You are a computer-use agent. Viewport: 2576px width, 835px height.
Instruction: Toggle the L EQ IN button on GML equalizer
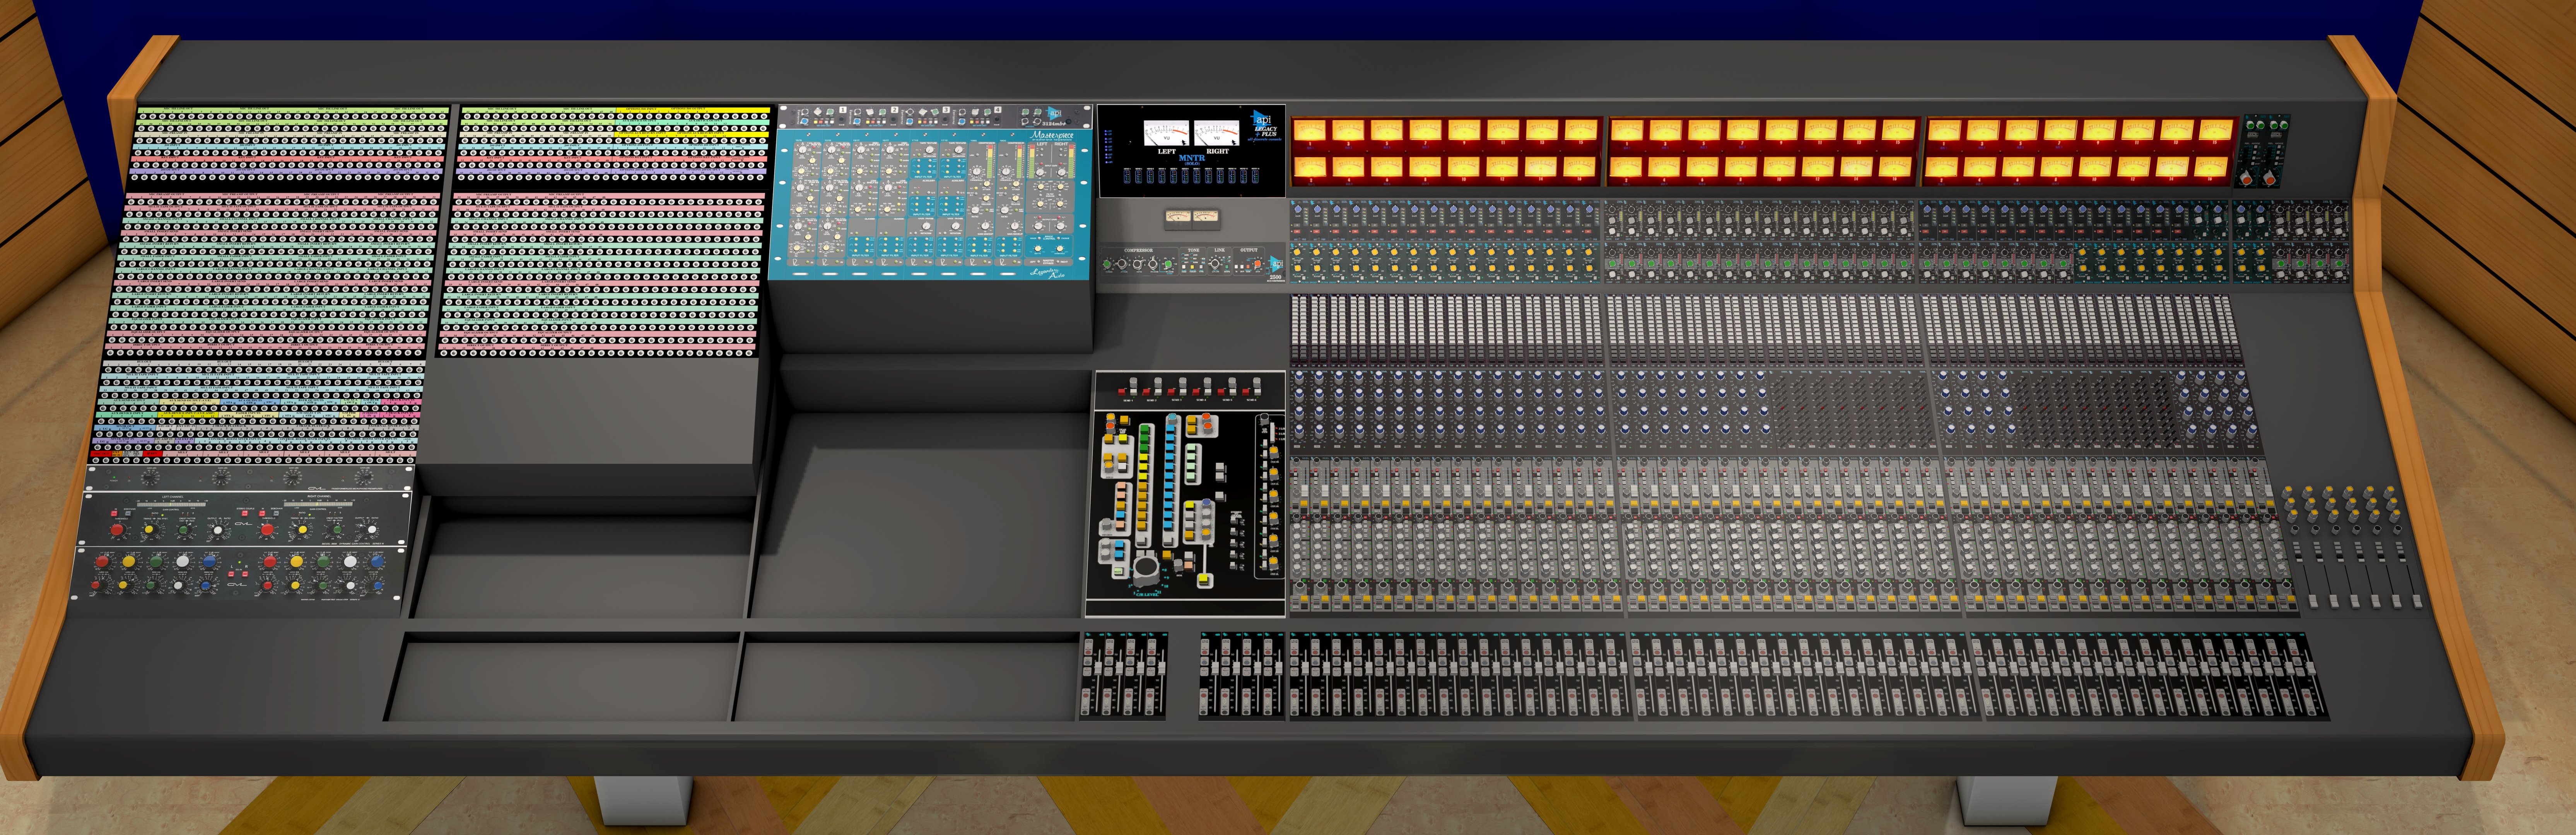tap(231, 574)
